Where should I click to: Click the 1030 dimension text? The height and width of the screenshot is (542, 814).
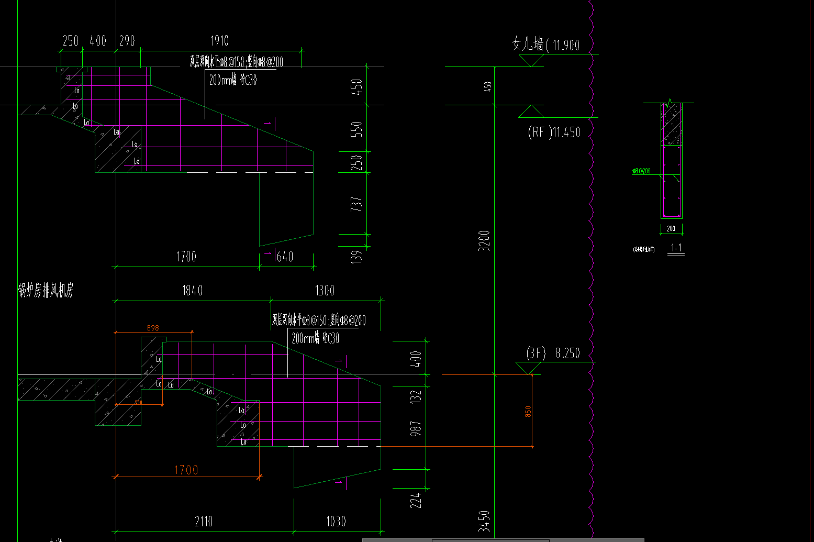click(336, 522)
